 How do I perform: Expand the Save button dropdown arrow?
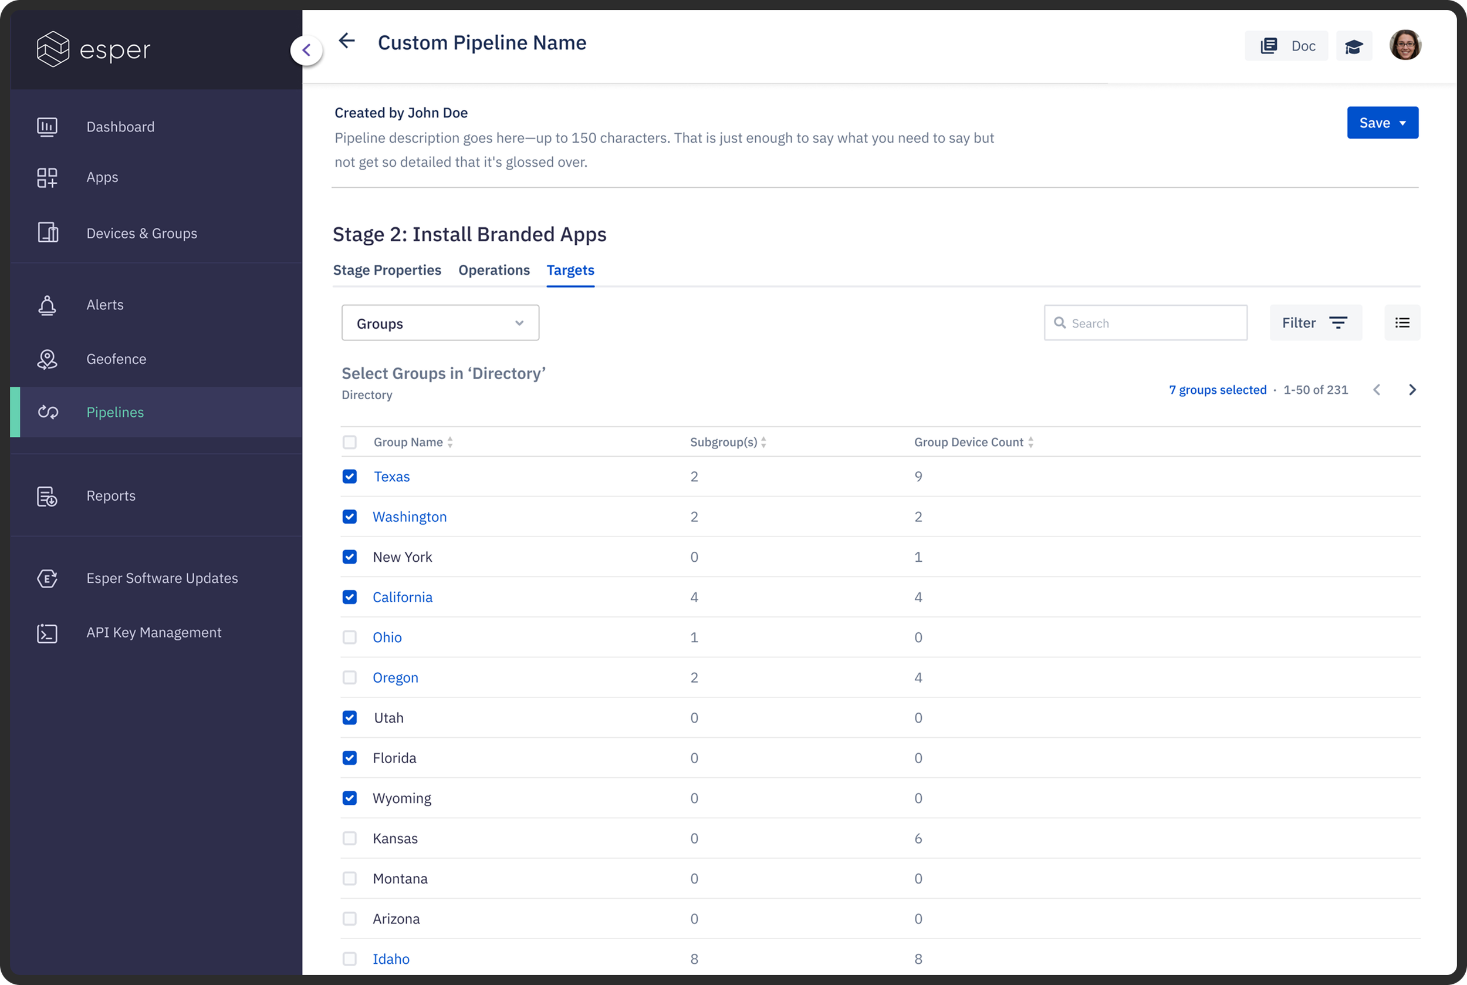tap(1403, 123)
